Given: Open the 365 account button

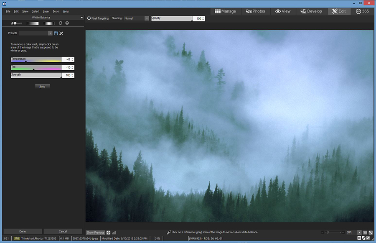Looking at the screenshot, I should point(362,11).
